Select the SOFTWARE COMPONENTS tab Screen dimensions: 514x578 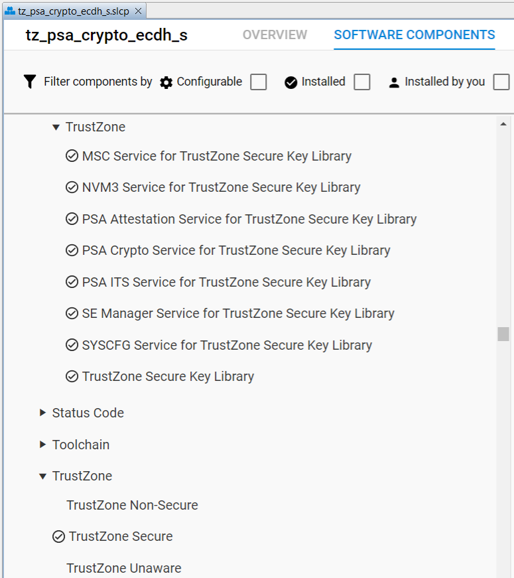coord(414,35)
